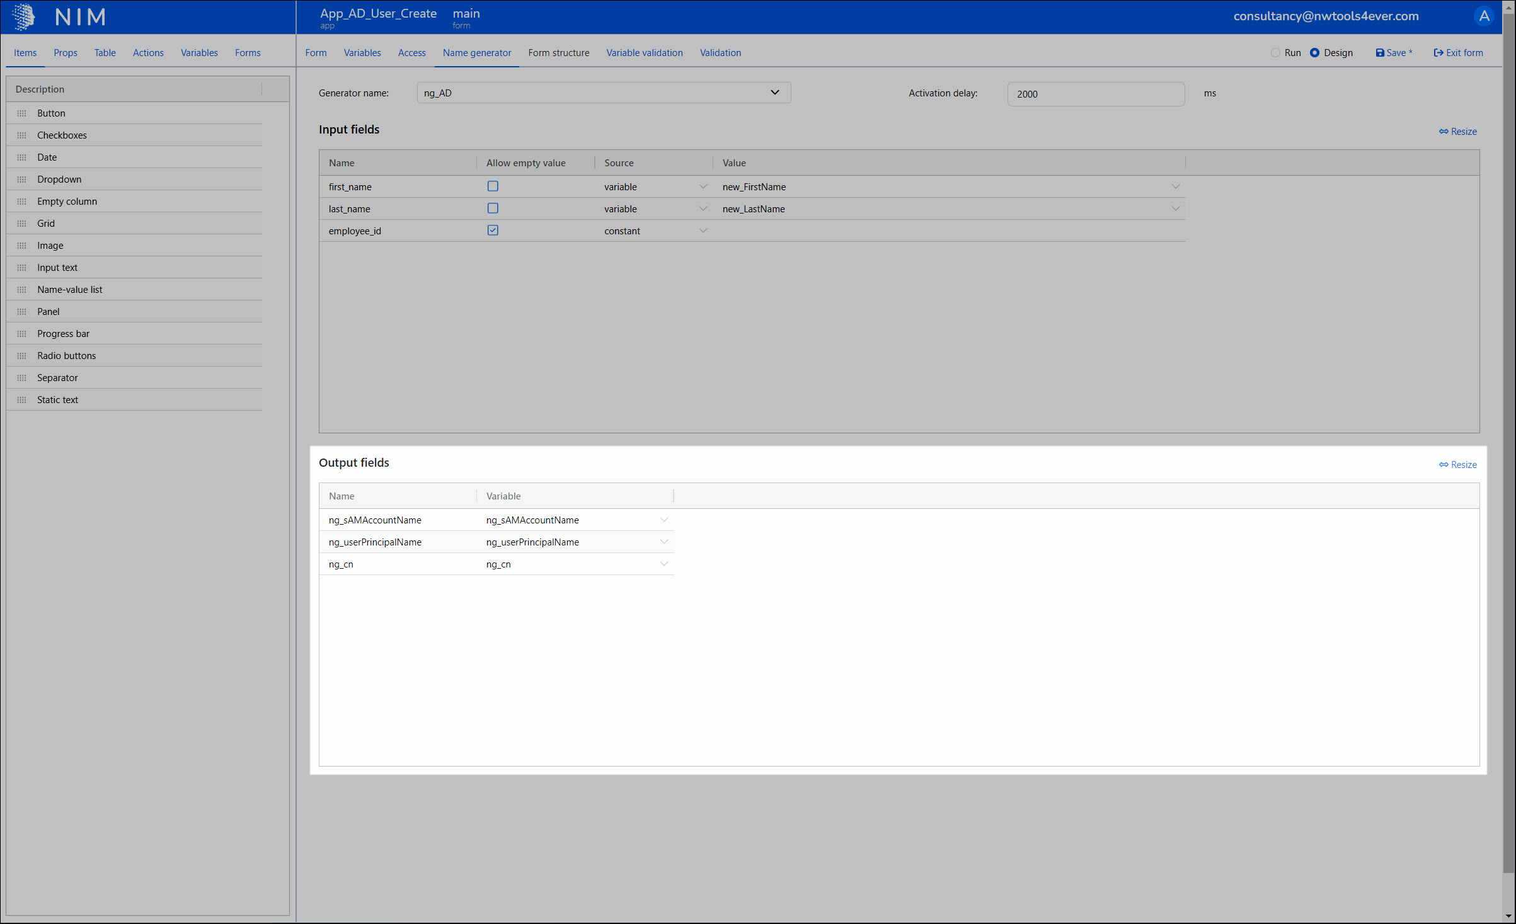Open the Generator name dropdown
The image size is (1516, 924).
click(774, 93)
